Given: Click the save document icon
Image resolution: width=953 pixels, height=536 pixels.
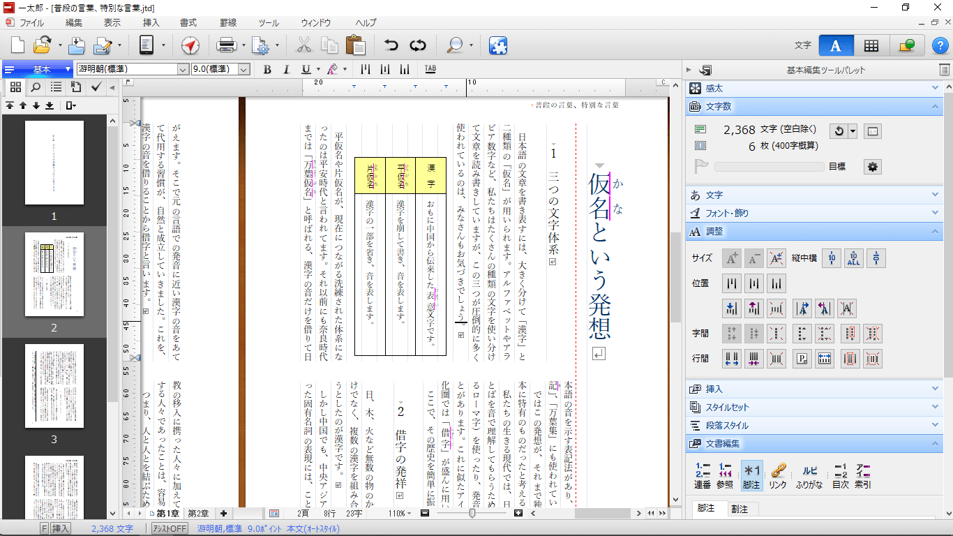Looking at the screenshot, I should coord(77,45).
